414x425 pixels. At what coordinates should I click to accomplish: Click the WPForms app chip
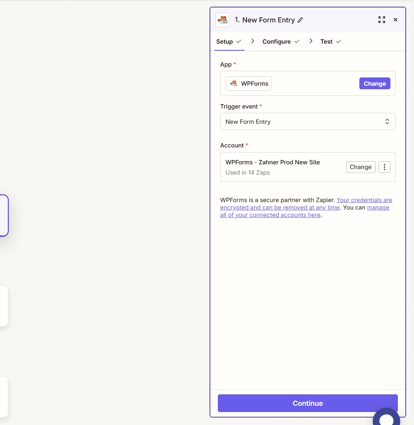(x=248, y=83)
